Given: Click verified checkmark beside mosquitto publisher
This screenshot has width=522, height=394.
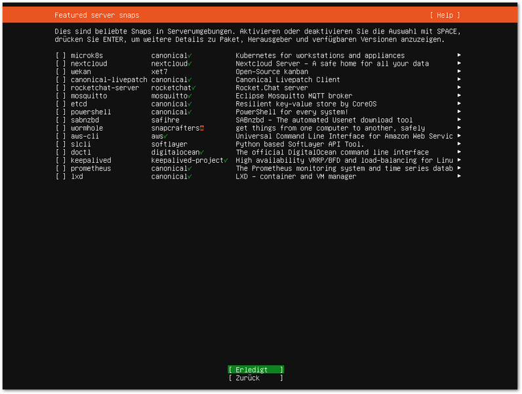Looking at the screenshot, I should click(x=190, y=96).
